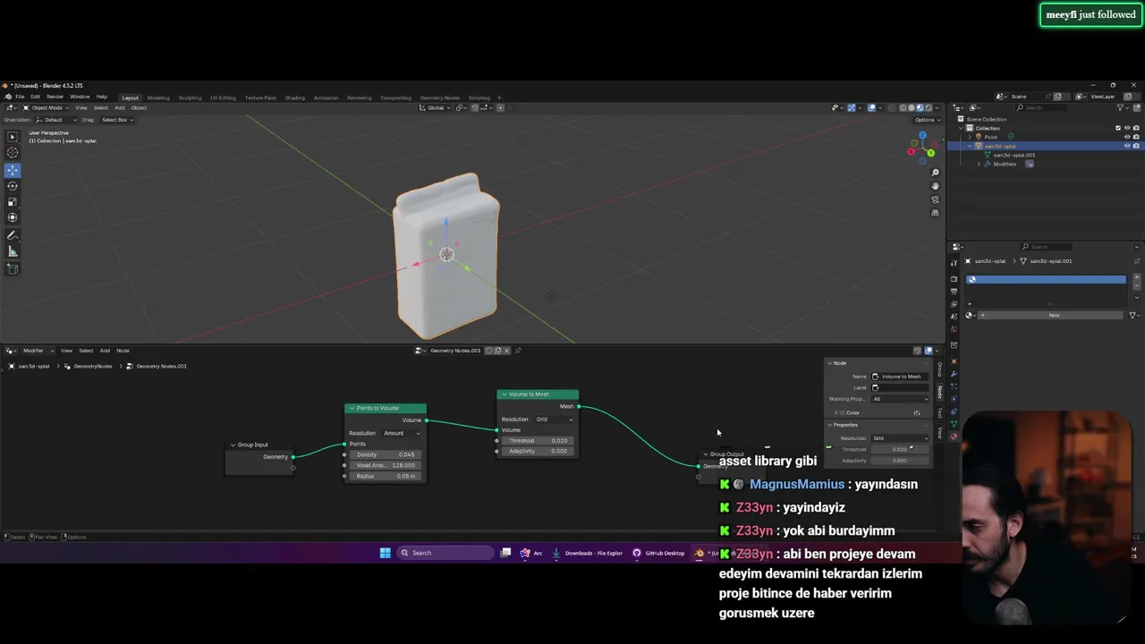Click the Blender logo menu icon
The height and width of the screenshot is (644, 1145).
click(x=8, y=97)
